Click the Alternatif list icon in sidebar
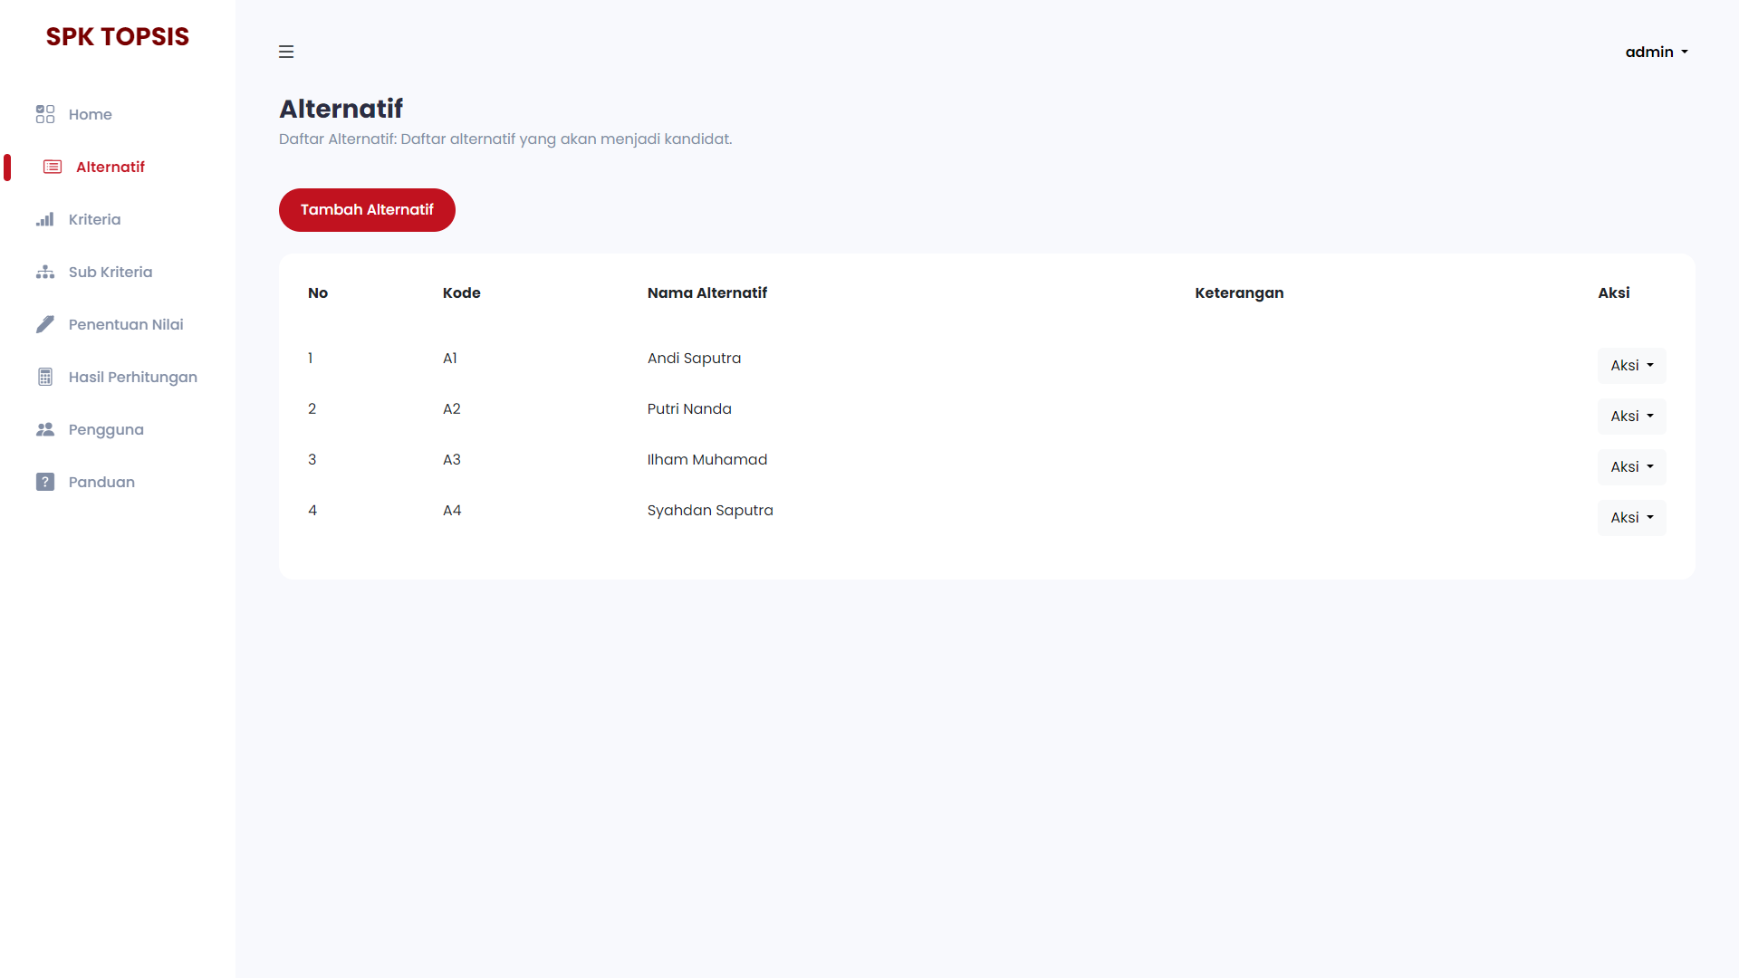The image size is (1739, 978). point(53,167)
